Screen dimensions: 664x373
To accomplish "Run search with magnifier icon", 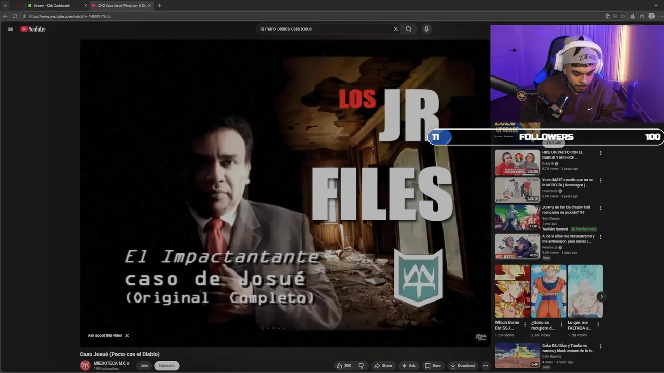I will [x=409, y=29].
